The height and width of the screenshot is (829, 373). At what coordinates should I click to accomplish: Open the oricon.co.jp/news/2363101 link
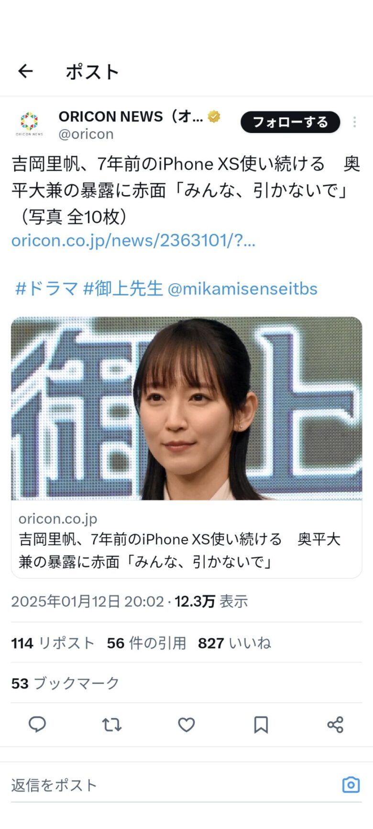133,241
